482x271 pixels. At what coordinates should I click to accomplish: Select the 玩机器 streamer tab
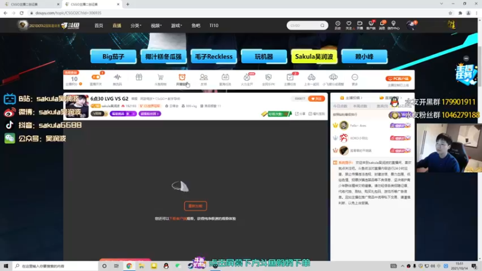point(264,57)
